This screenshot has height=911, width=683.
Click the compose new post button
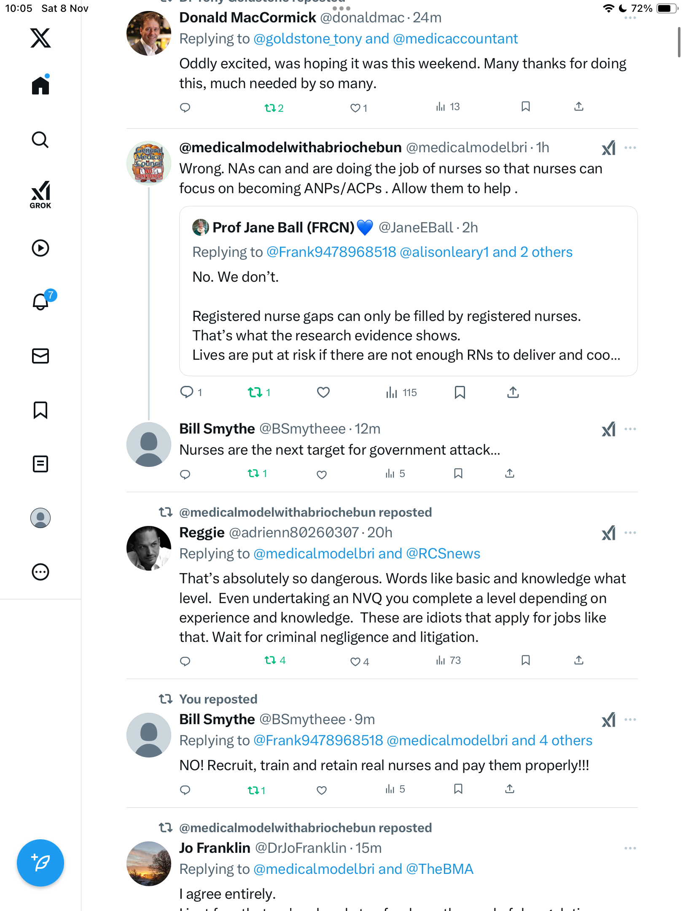tap(40, 862)
